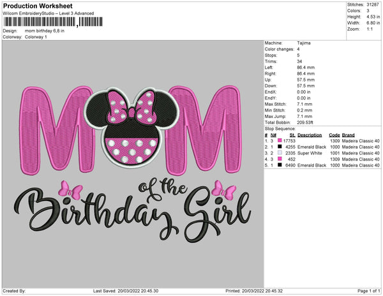Click the Minnie Mouse head in design preview
383x296 pixels.
[x=132, y=127]
